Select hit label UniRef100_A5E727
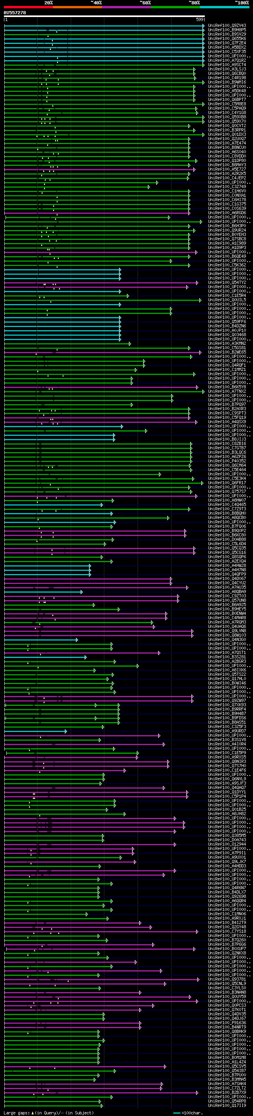This screenshot has width=253, height=1116. [x=227, y=169]
